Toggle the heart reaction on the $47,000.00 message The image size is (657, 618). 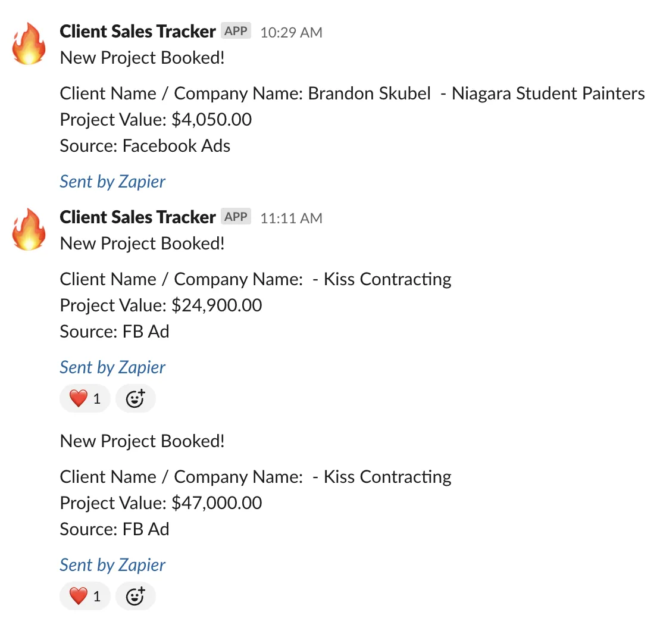pos(85,596)
